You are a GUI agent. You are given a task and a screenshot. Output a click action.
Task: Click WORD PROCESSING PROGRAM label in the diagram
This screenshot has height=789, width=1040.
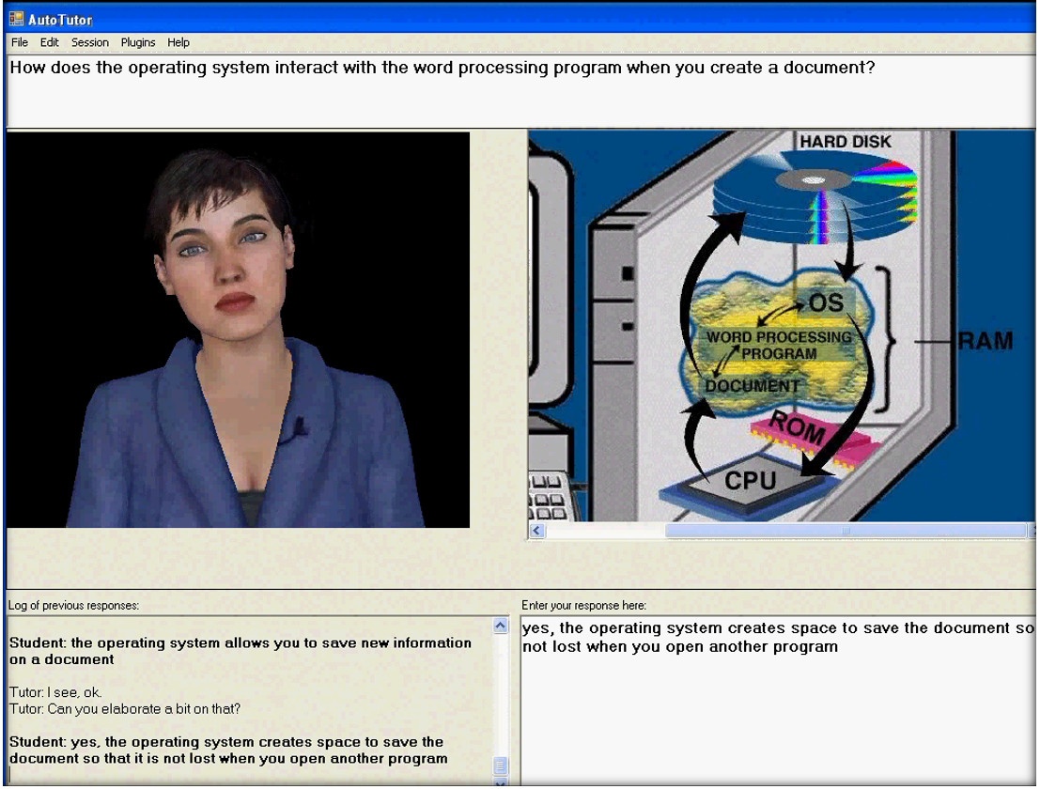[779, 345]
